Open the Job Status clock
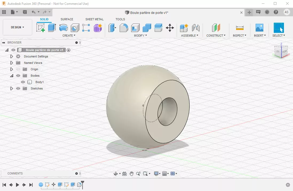This screenshot has width=293, height=191. click(267, 12)
